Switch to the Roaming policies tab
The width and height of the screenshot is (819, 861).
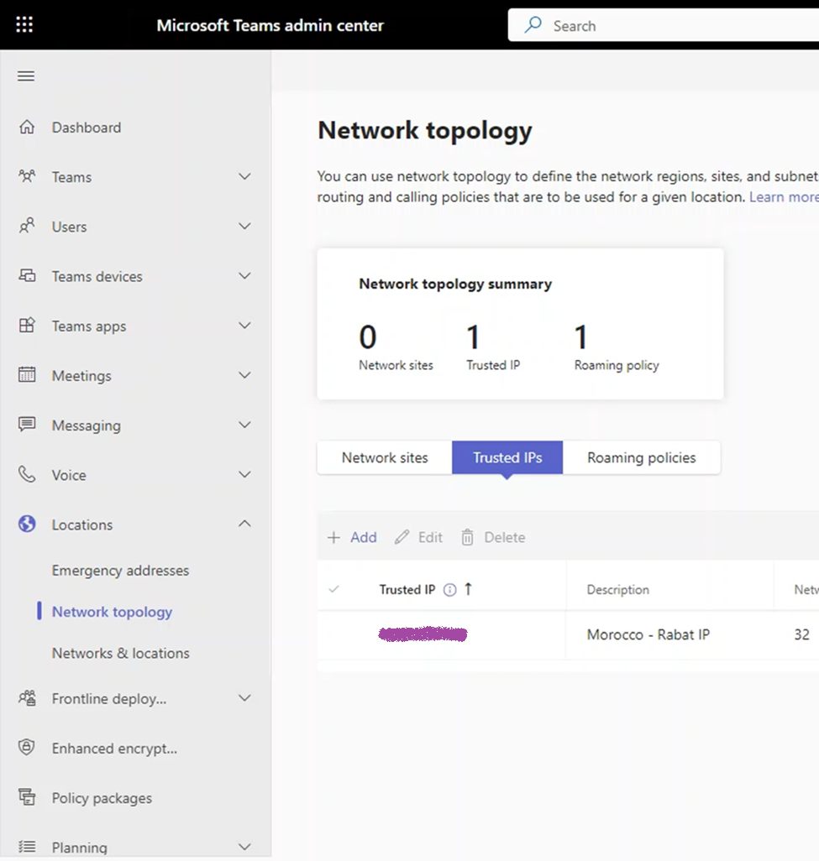click(641, 457)
